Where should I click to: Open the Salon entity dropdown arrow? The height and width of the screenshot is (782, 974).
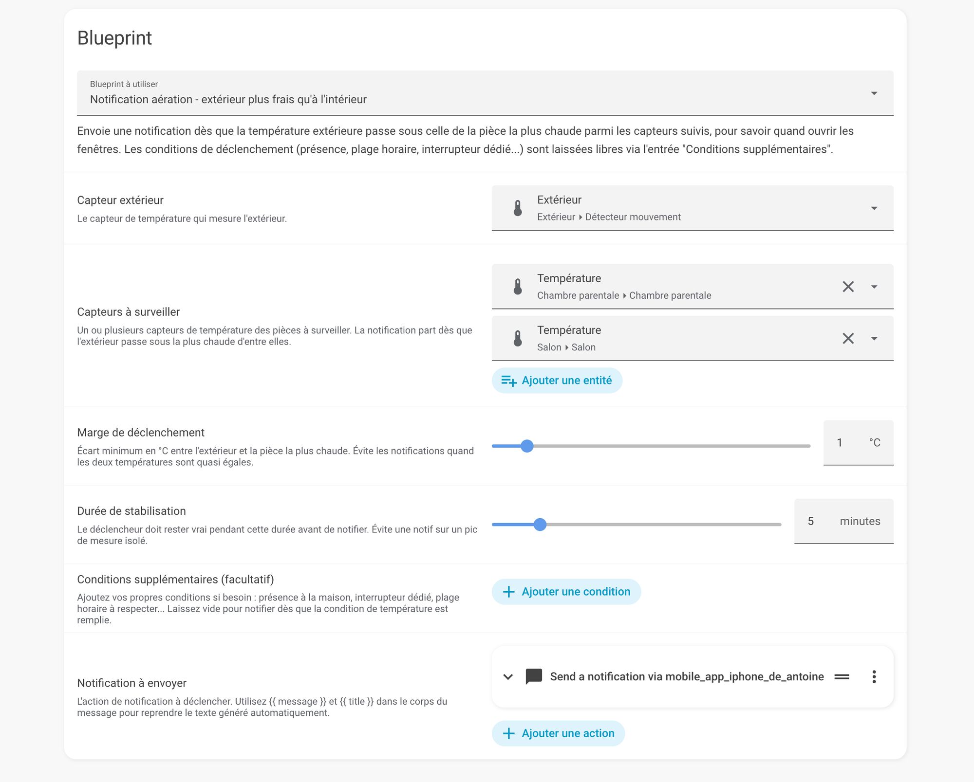[x=874, y=339]
